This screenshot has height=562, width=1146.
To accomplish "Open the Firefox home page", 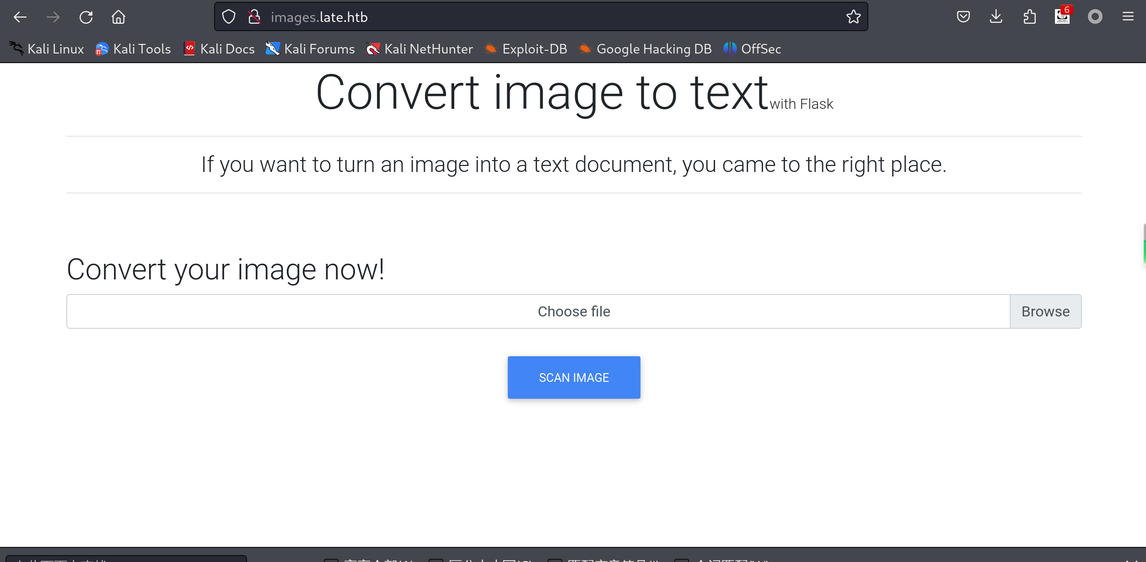I will (x=118, y=17).
